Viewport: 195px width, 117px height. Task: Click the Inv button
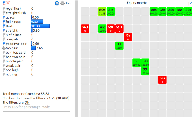click(x=68, y=3)
